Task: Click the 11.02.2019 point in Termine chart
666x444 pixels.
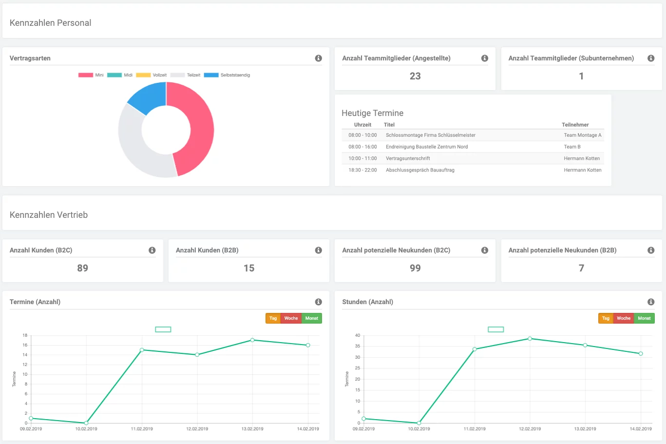Action: [x=142, y=350]
